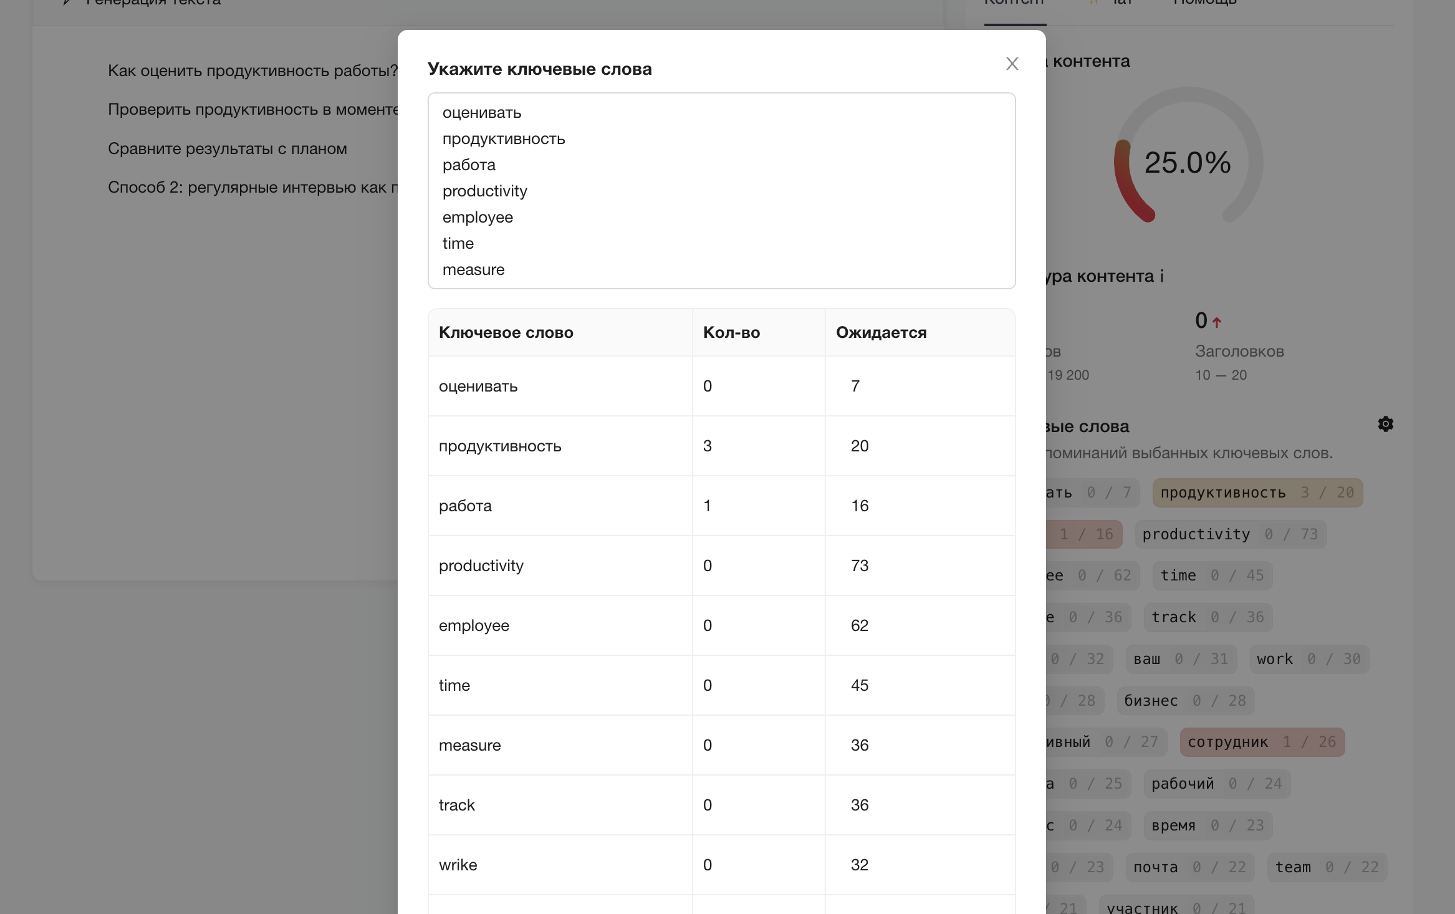This screenshot has height=914, width=1455.
Task: Click the «Сравните результаты с планом» line
Action: (x=228, y=148)
